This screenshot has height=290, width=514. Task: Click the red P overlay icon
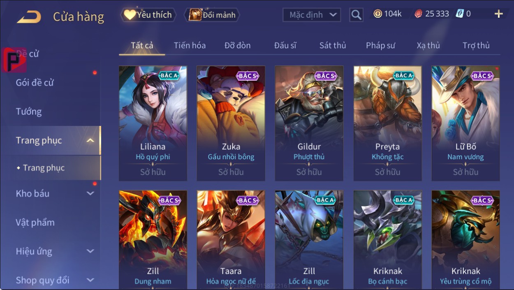(14, 60)
